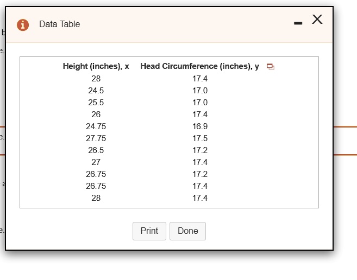The image size is (357, 280).
Task: Click the copy table icon beside header
Action: point(271,67)
